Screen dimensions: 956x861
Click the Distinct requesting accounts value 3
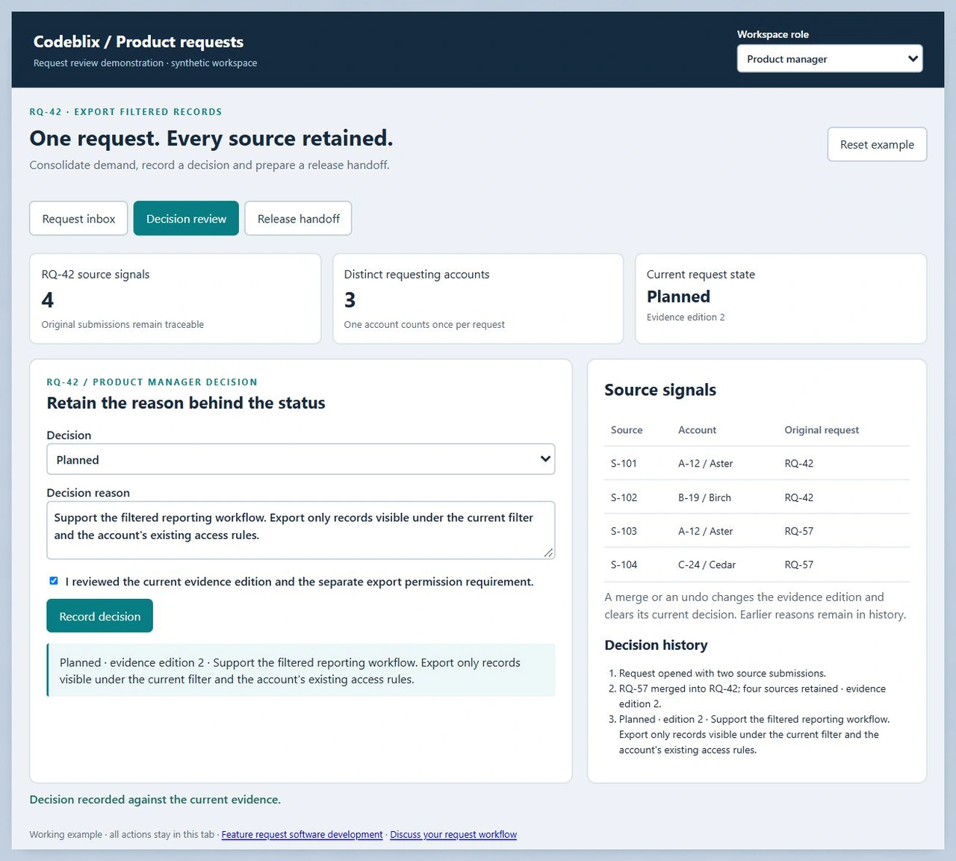coord(350,300)
